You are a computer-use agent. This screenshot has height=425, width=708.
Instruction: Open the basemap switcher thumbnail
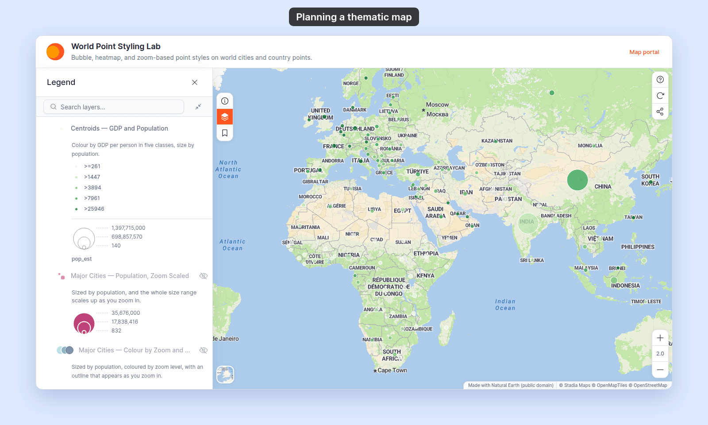coord(225,375)
